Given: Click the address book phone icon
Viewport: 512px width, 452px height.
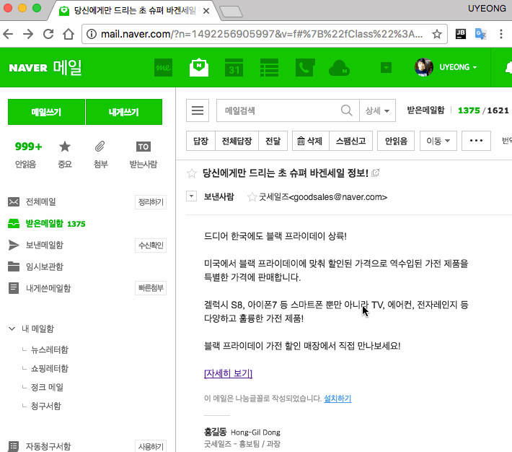Looking at the screenshot, I should (x=304, y=68).
